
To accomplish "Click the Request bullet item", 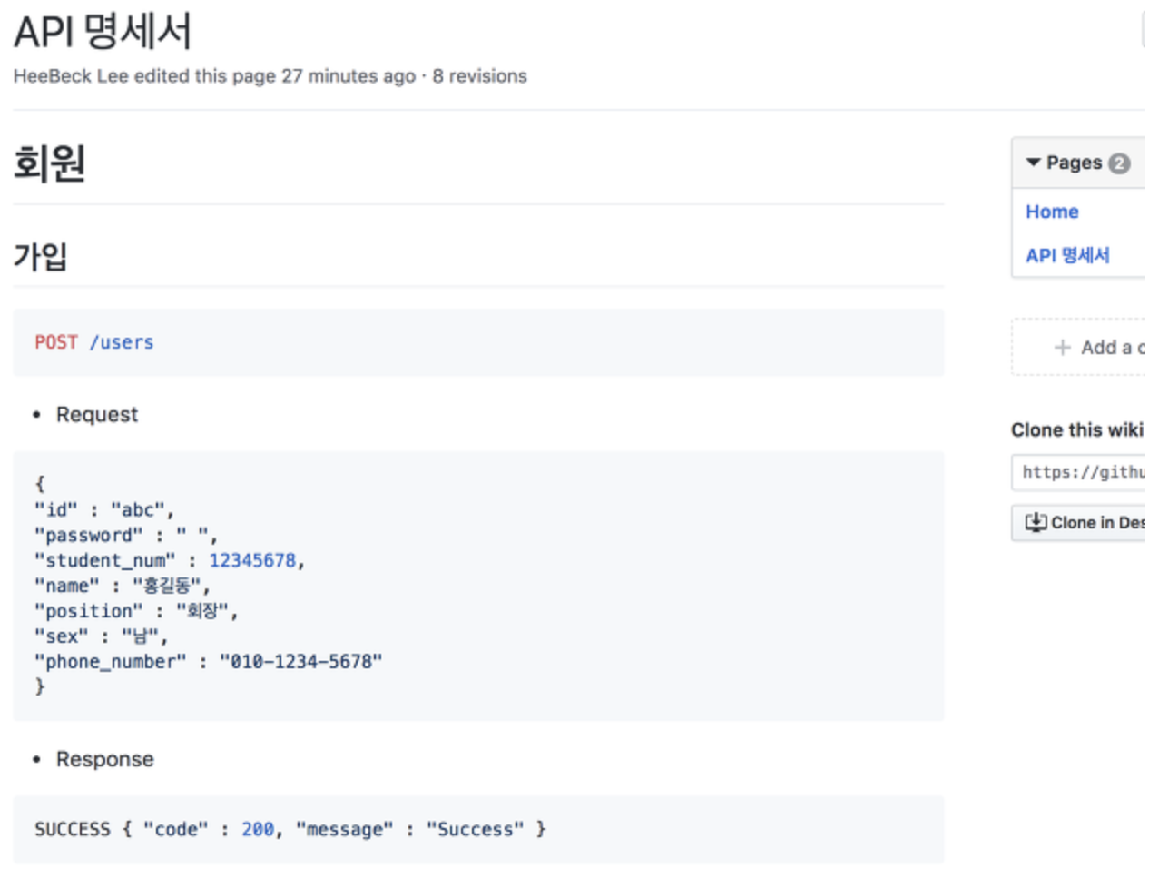I will click(96, 415).
